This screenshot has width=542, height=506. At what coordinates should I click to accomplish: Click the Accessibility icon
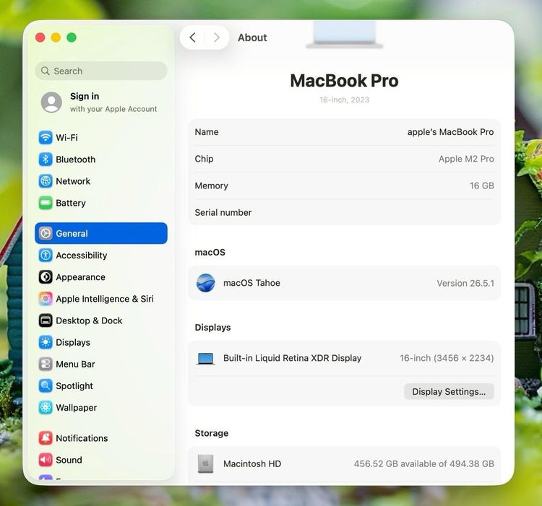(46, 255)
